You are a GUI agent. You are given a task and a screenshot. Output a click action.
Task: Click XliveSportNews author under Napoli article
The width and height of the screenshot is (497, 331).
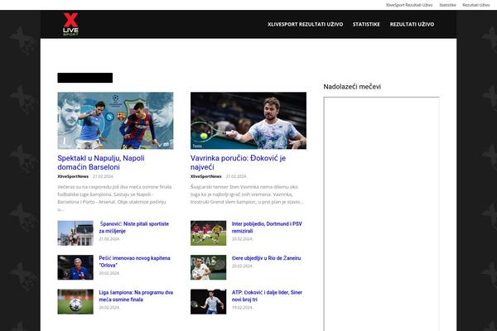73,176
